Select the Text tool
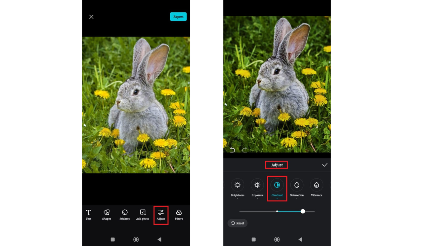The image size is (430, 246). (89, 215)
